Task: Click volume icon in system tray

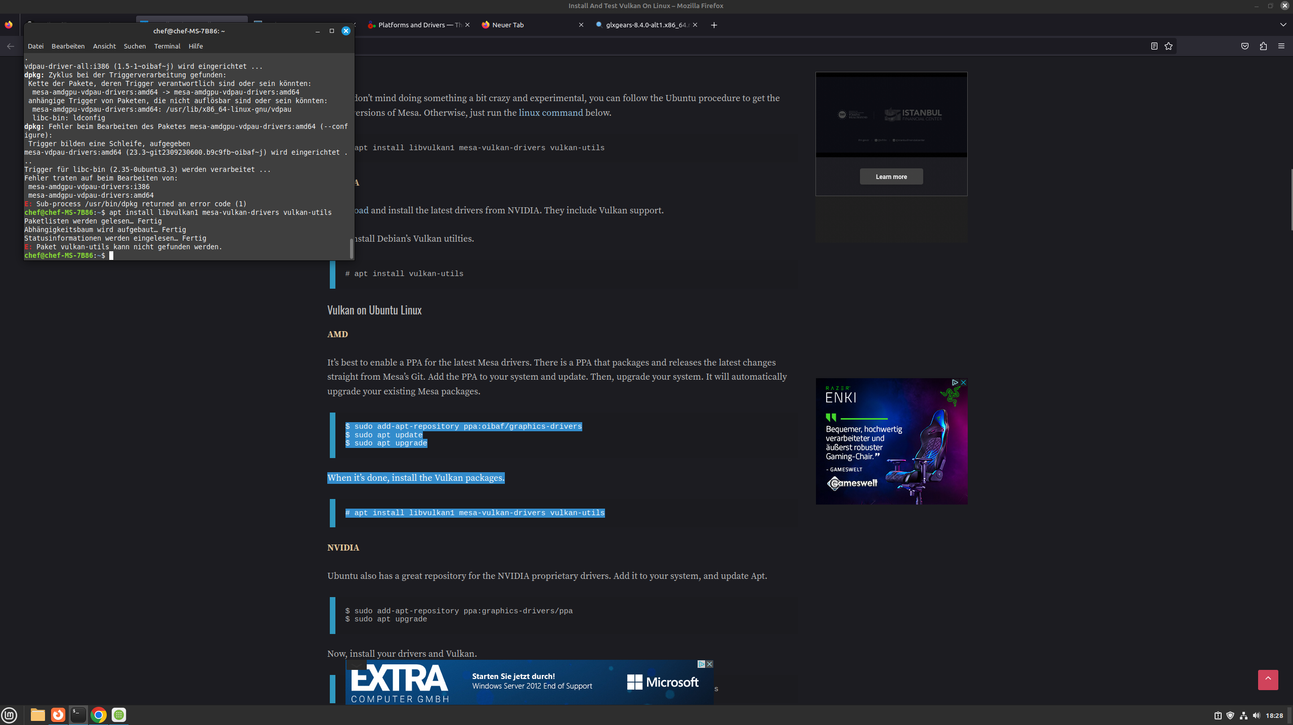Action: [1256, 715]
